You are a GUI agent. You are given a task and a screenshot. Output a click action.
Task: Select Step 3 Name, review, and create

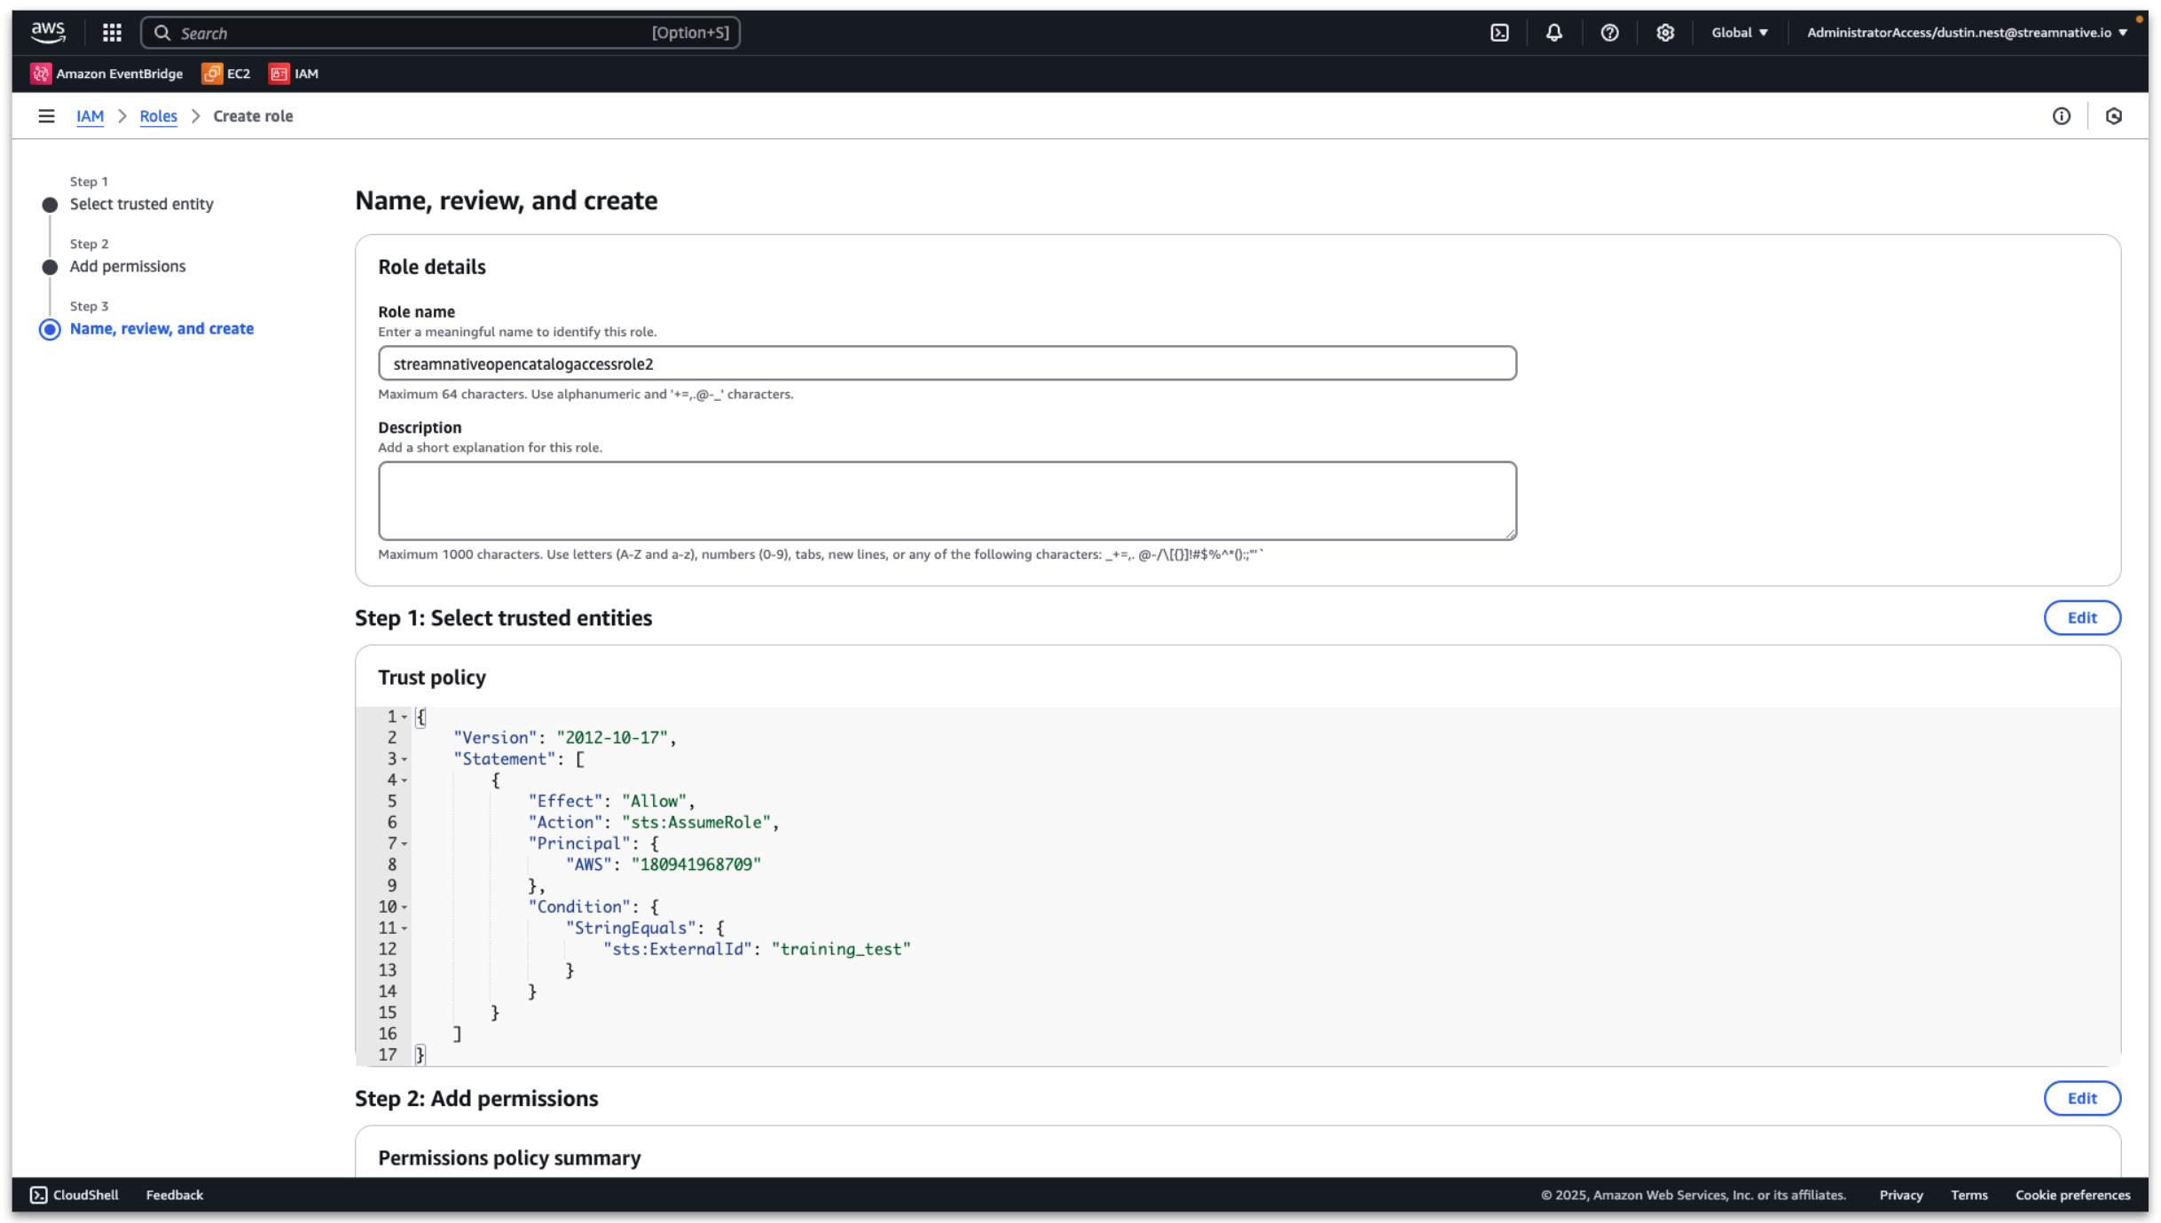[x=161, y=329]
